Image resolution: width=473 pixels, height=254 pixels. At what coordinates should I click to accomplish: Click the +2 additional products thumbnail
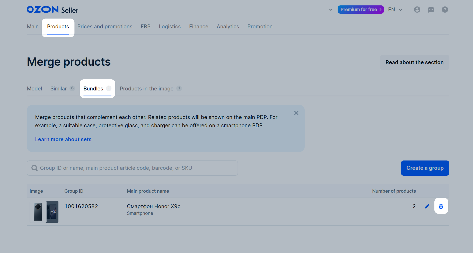52,212
